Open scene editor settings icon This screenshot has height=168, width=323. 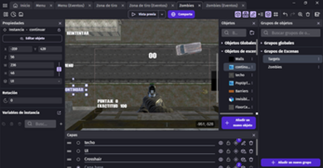317,15
